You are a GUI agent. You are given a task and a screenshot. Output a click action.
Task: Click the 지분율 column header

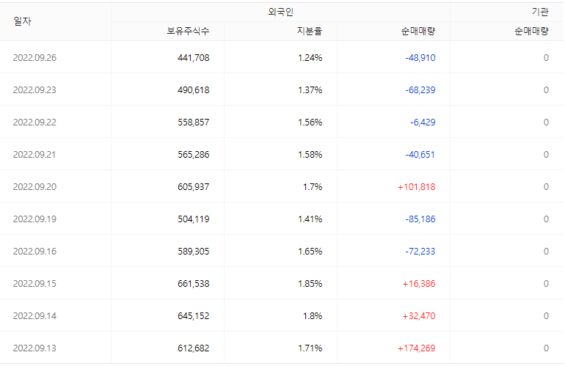coord(310,31)
